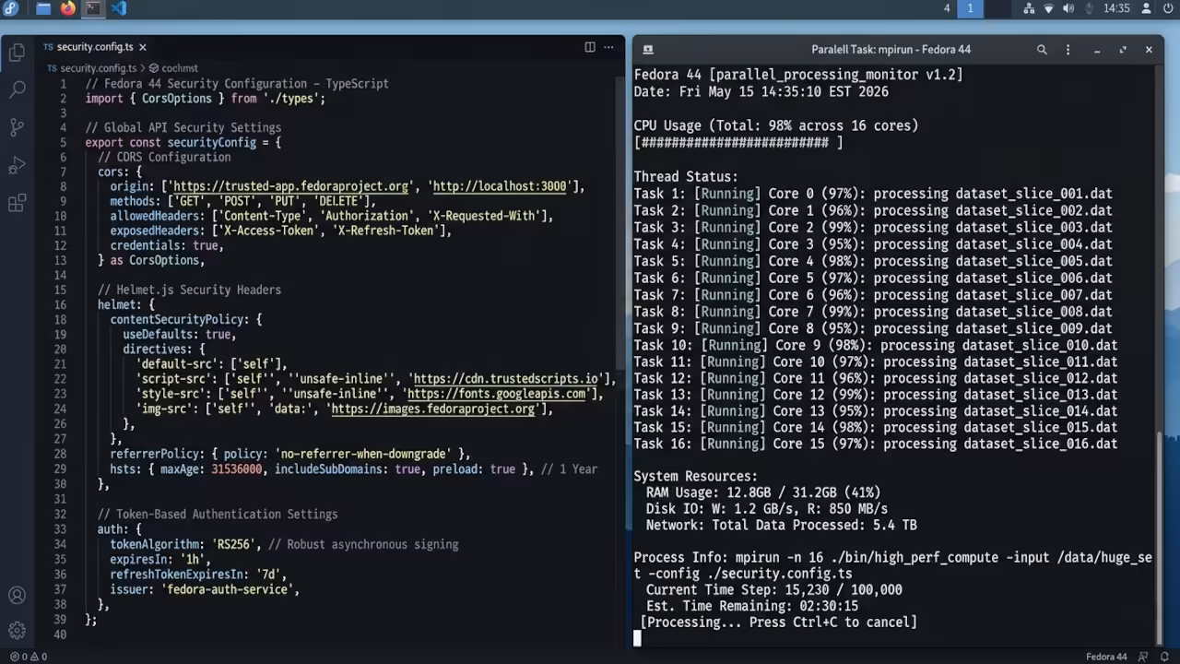Open the Search view in the activity bar
Viewport: 1180px width, 664px height.
click(17, 90)
